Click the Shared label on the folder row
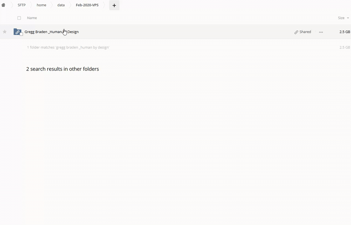351x225 pixels. (x=305, y=32)
